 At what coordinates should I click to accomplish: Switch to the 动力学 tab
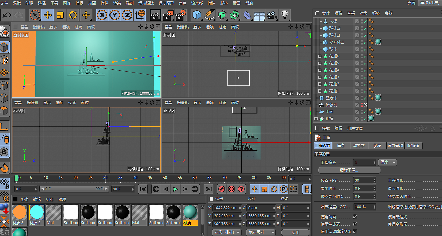click(359, 146)
